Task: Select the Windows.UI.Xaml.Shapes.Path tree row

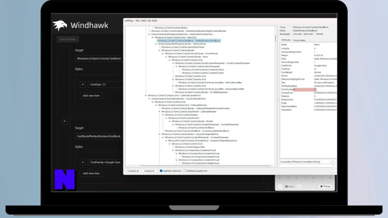Action: (190, 147)
